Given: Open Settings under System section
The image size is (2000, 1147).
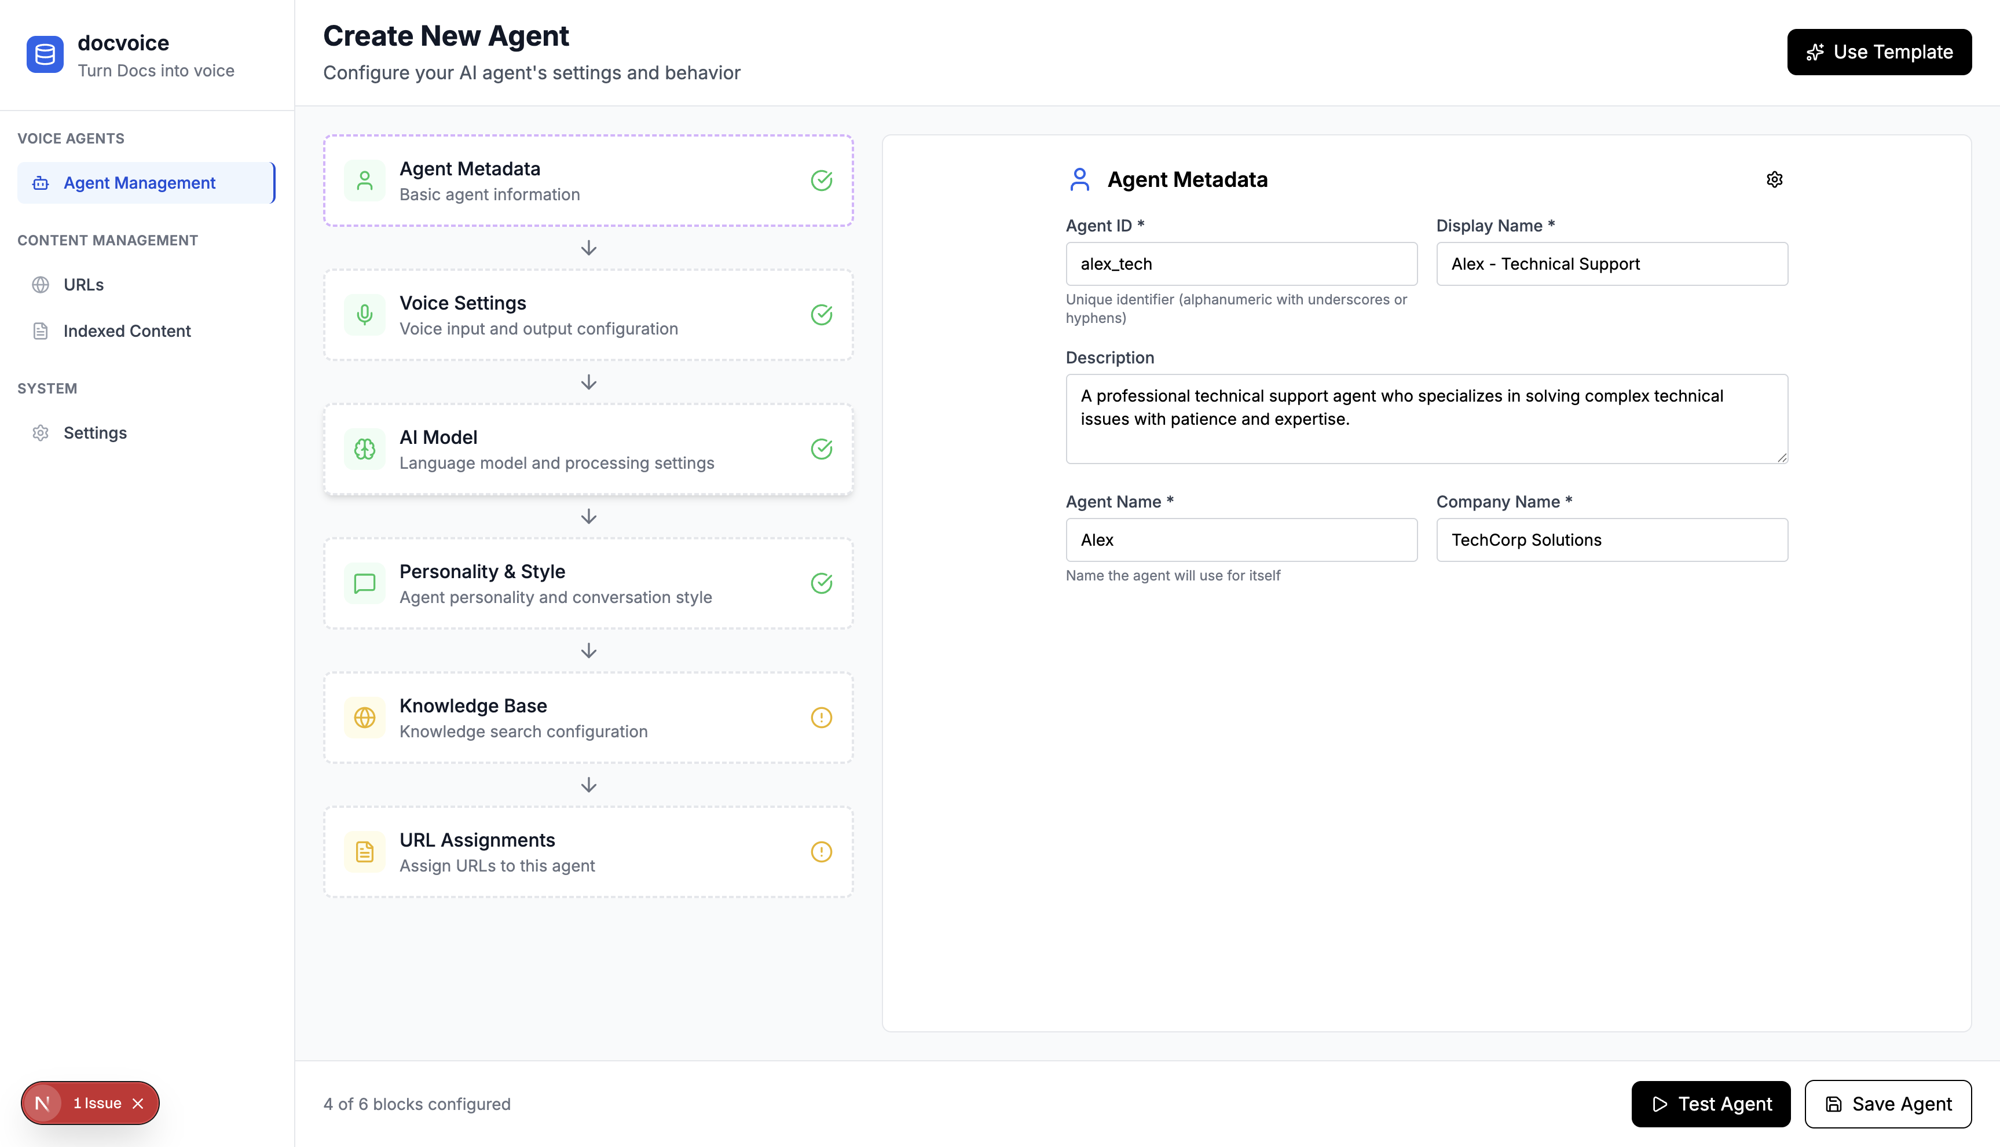Looking at the screenshot, I should (x=94, y=432).
